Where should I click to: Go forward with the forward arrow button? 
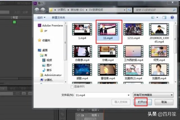coord(43,10)
